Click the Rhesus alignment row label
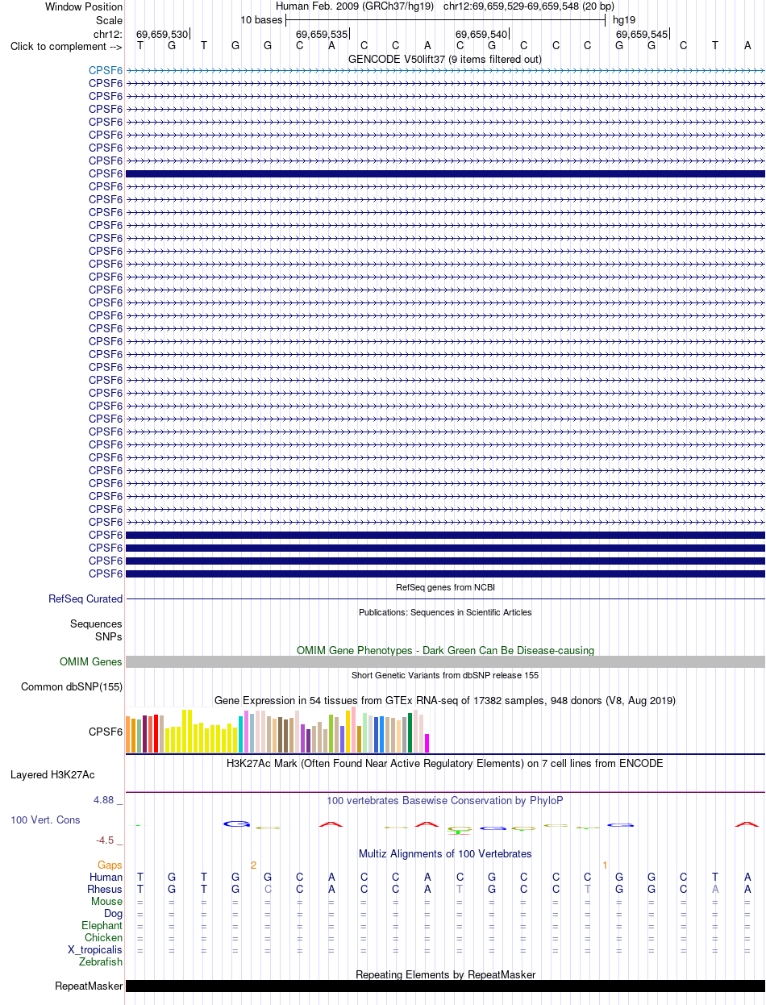Image resolution: width=766 pixels, height=1005 pixels. pyautogui.click(x=105, y=890)
